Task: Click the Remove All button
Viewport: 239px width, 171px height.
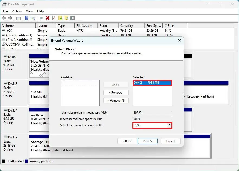Action: pos(116,100)
